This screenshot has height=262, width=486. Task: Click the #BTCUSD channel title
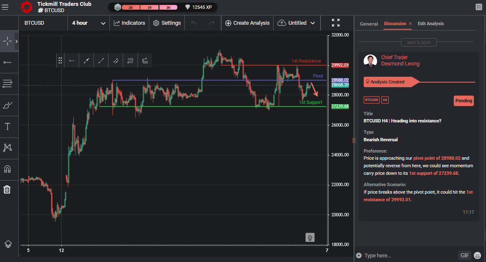click(x=51, y=10)
